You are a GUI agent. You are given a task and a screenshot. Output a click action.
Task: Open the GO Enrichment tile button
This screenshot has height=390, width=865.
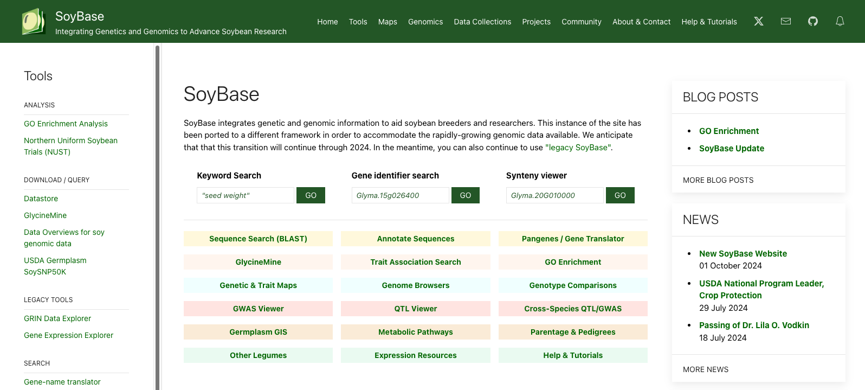click(573, 262)
